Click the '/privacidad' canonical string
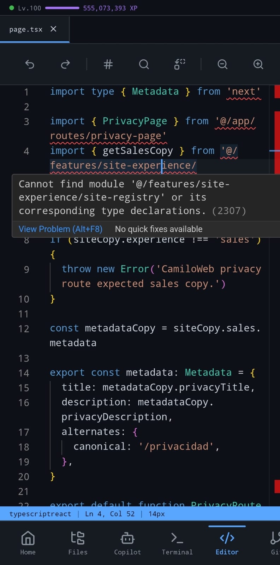The image size is (280, 565). point(176,447)
